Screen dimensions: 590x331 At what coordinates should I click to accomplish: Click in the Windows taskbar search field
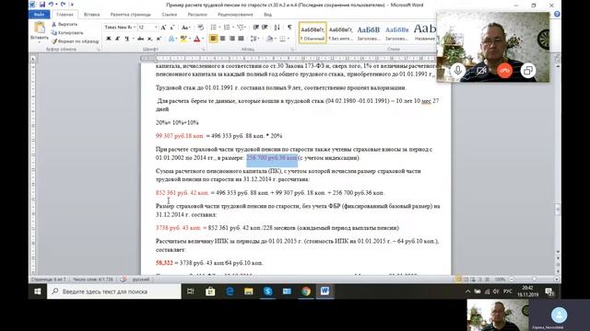click(x=114, y=291)
